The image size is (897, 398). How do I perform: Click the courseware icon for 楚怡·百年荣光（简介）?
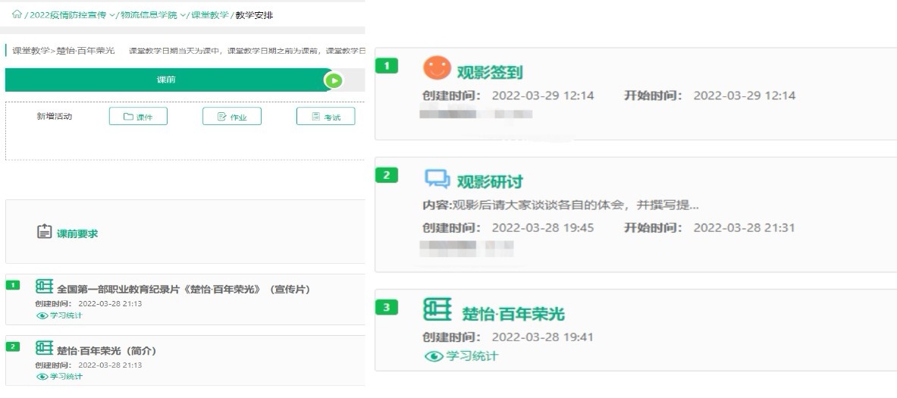tap(45, 349)
